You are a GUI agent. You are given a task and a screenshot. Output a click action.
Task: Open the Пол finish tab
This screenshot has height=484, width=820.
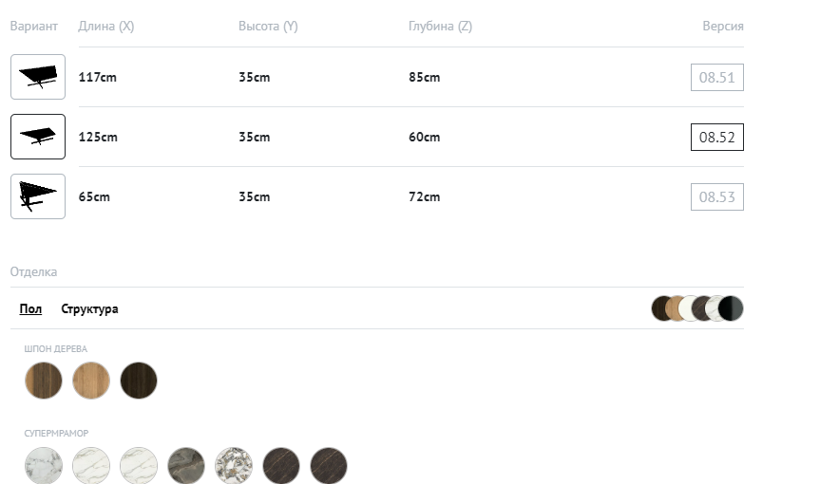[x=30, y=309]
